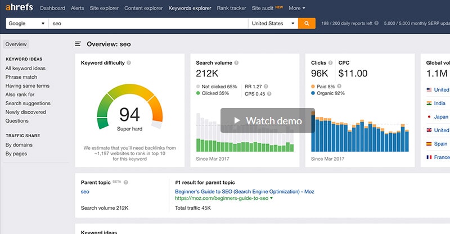Click the India flag icon
This screenshot has height=234, width=450.
(429, 103)
